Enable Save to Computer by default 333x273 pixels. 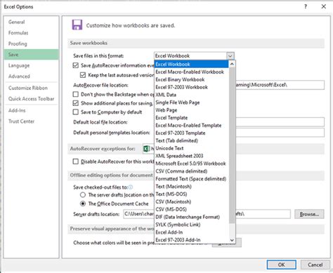pos(76,112)
